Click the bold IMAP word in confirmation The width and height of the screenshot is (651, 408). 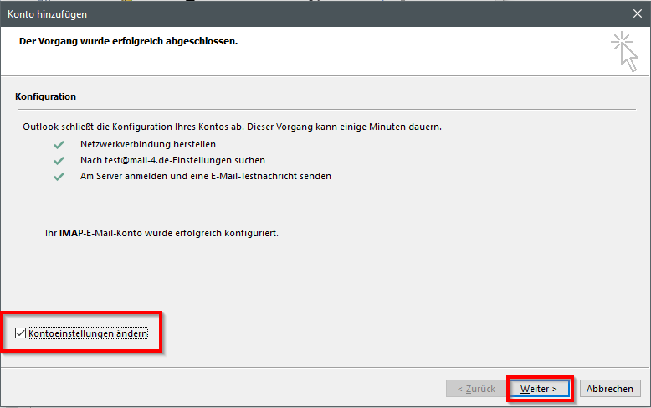[x=71, y=233]
